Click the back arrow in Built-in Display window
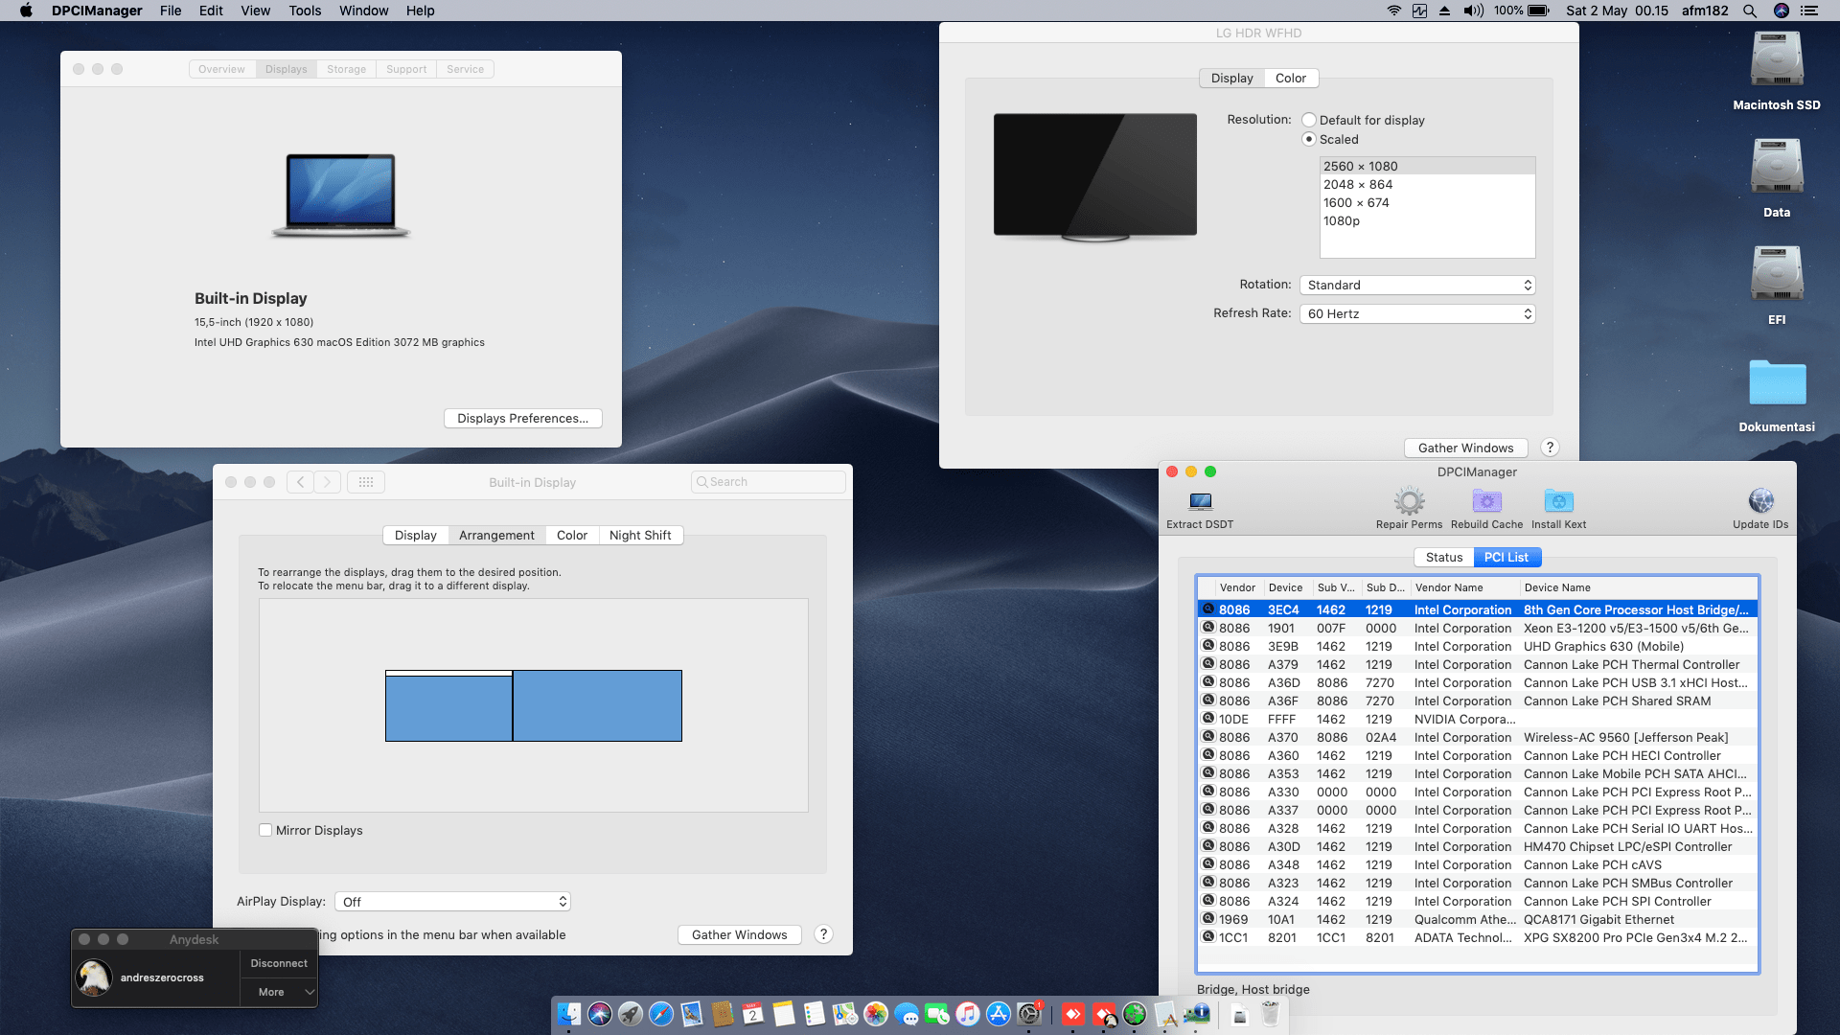Image resolution: width=1840 pixels, height=1035 pixels. click(x=300, y=482)
